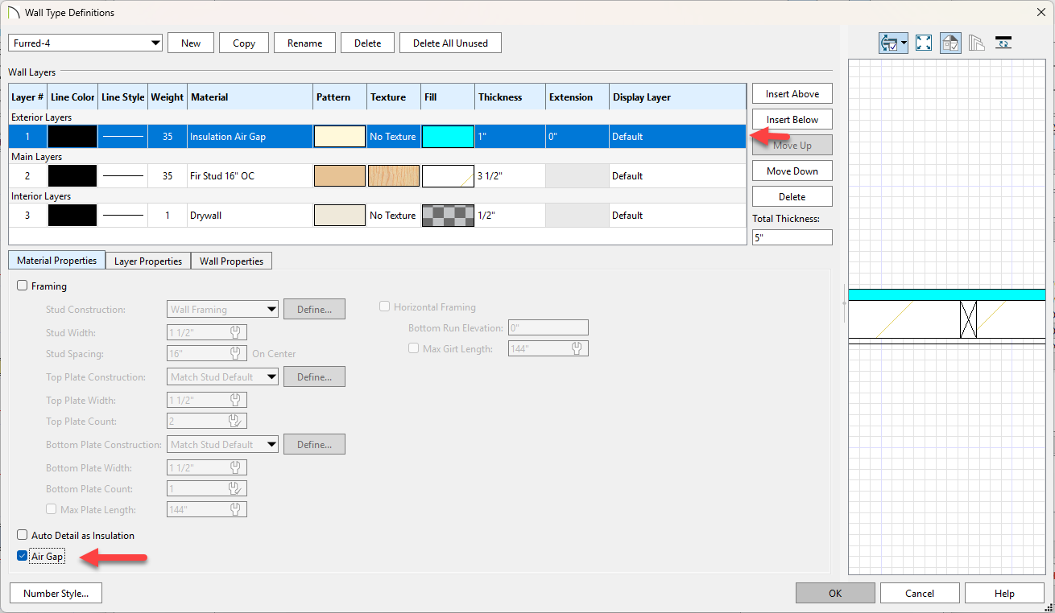1055x613 pixels.
Task: Click wrench icon beside Top Plate Count
Action: click(x=235, y=421)
